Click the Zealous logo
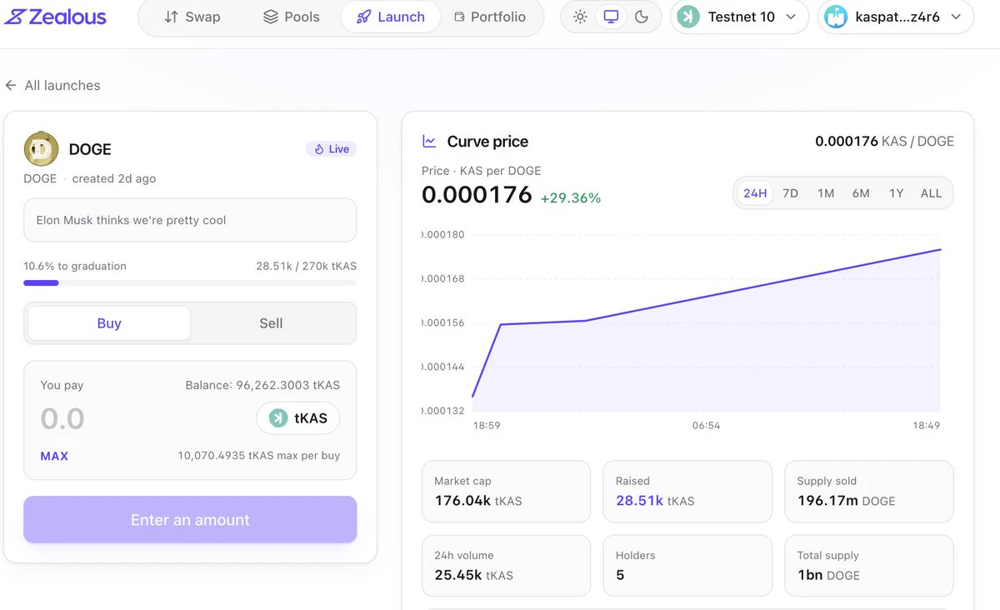The height and width of the screenshot is (610, 1000). tap(56, 17)
